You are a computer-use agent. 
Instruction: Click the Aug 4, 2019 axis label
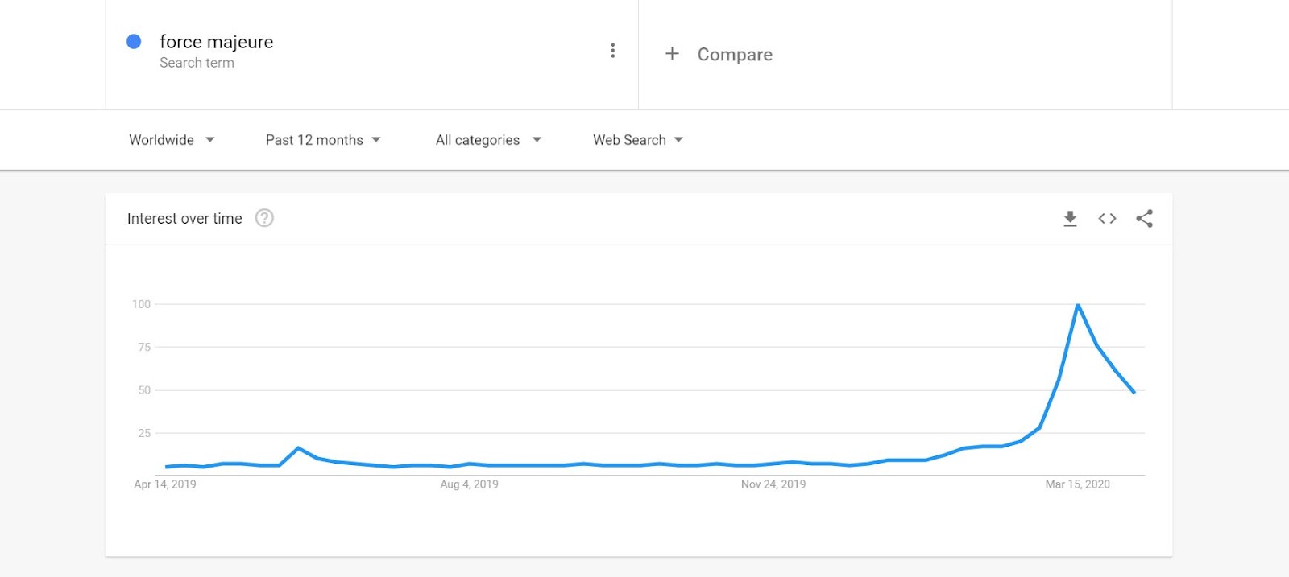[x=469, y=484]
